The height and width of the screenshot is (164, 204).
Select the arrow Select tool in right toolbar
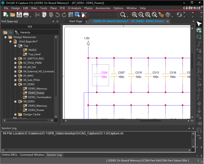[x=199, y=24]
